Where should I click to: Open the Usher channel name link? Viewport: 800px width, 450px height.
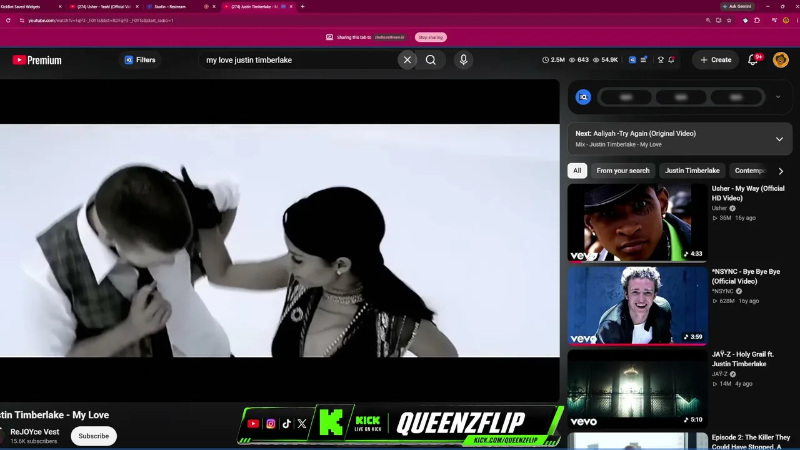click(x=719, y=208)
